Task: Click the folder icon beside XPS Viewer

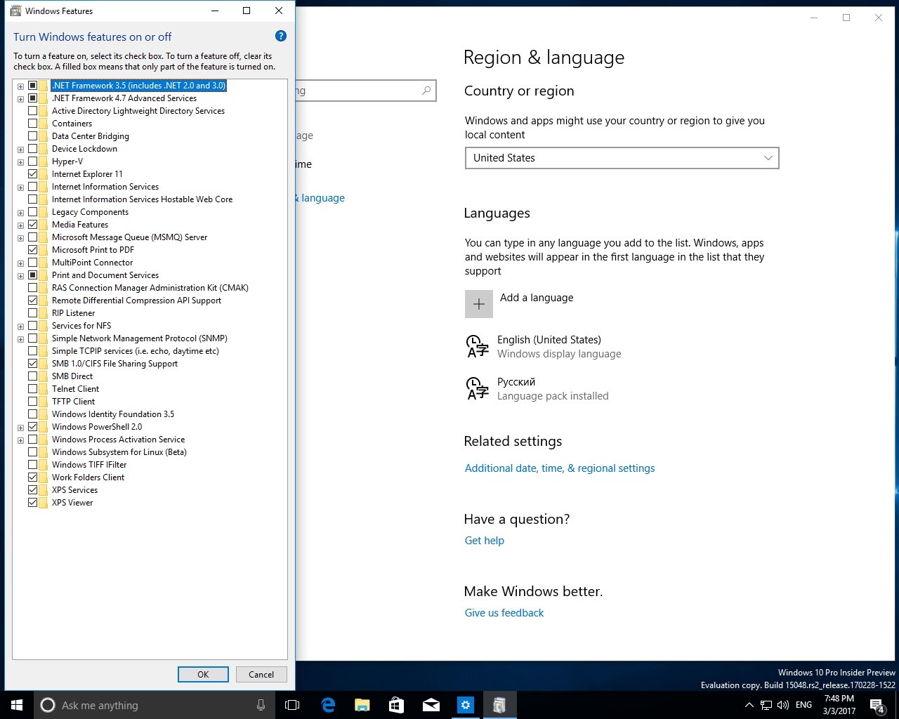Action: pyautogui.click(x=44, y=503)
